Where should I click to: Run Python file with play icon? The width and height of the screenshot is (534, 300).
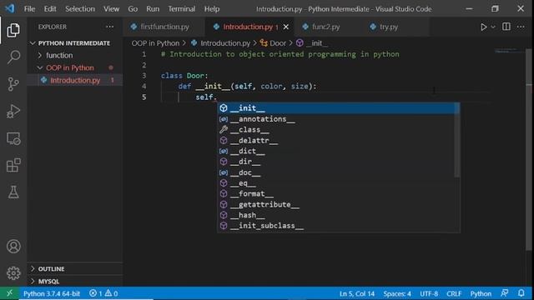[483, 27]
